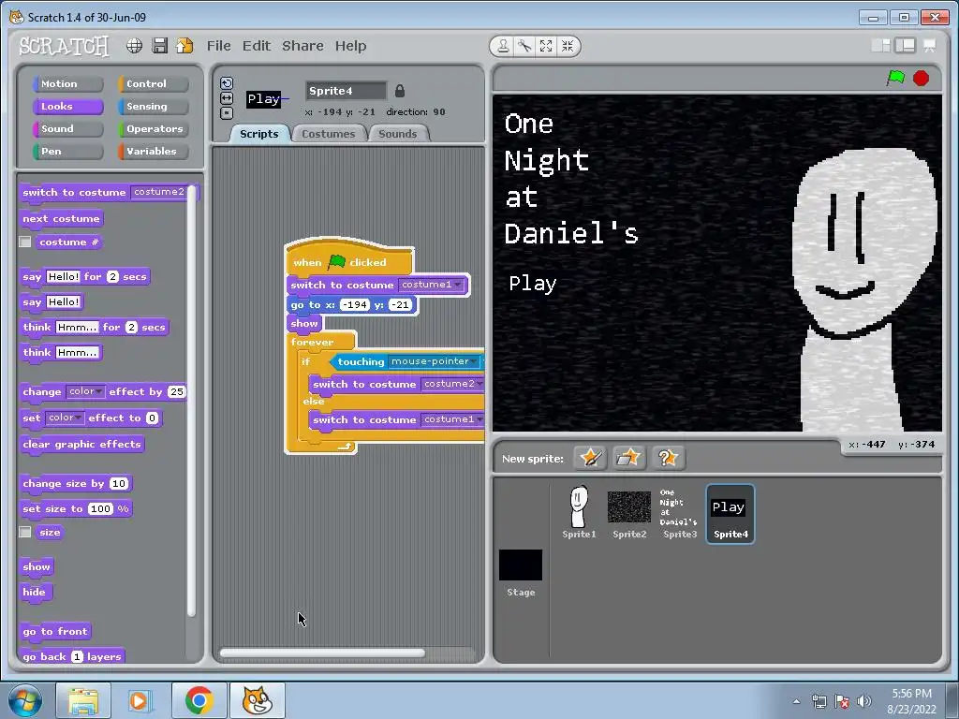Show the Sensing block category

153,107
